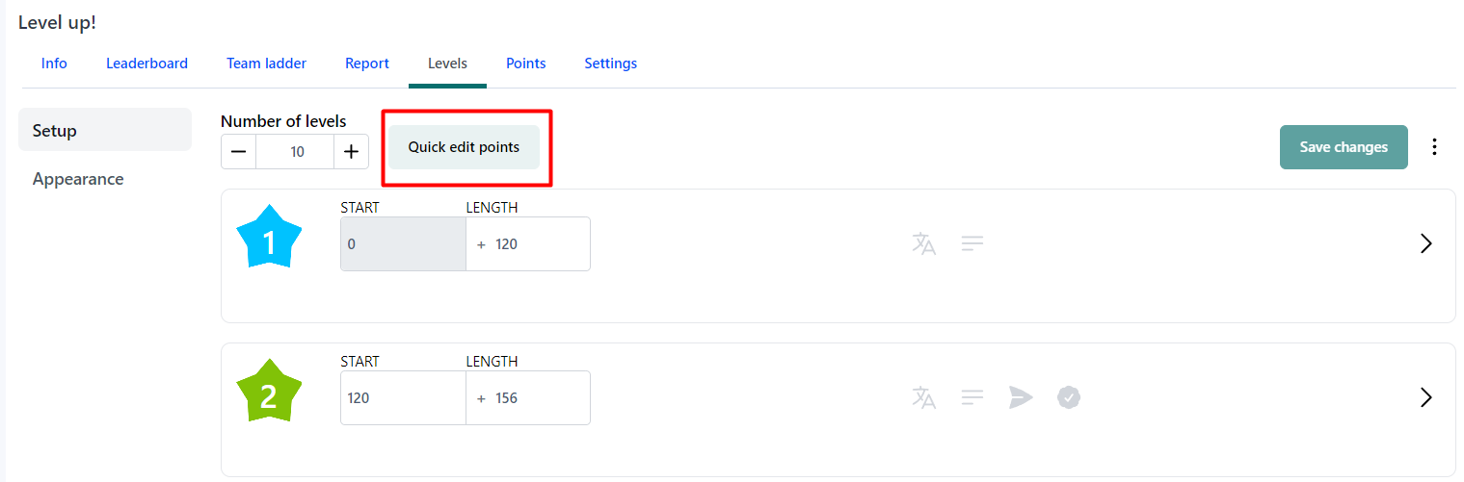Increase number of levels with plus button

(x=351, y=151)
